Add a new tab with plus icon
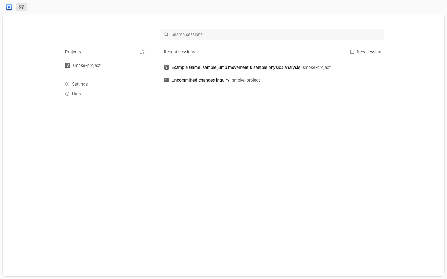 click(x=35, y=7)
